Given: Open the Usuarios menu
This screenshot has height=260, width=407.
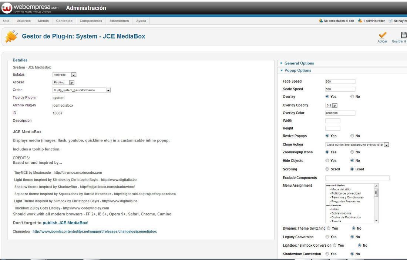Looking at the screenshot, I should point(24,21).
